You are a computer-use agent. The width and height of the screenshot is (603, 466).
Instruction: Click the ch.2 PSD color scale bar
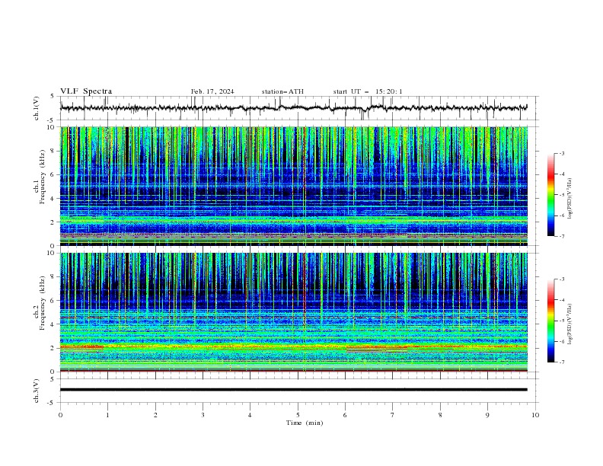551,321
